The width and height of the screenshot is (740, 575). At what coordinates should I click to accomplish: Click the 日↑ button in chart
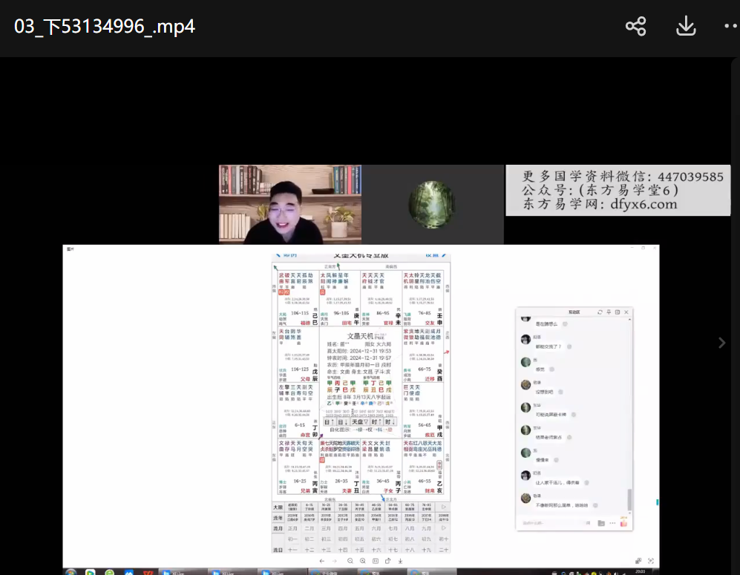pos(329,421)
